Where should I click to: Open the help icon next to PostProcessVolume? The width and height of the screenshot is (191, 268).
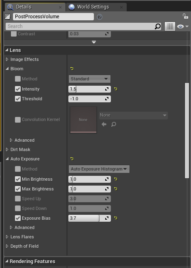point(100,17)
